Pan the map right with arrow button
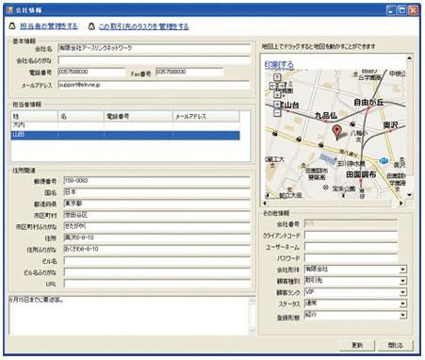The width and height of the screenshot is (425, 360). (281, 85)
